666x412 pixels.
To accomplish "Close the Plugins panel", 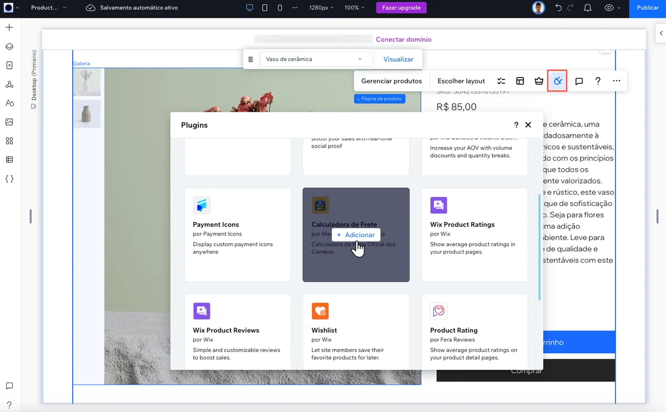I will [528, 125].
